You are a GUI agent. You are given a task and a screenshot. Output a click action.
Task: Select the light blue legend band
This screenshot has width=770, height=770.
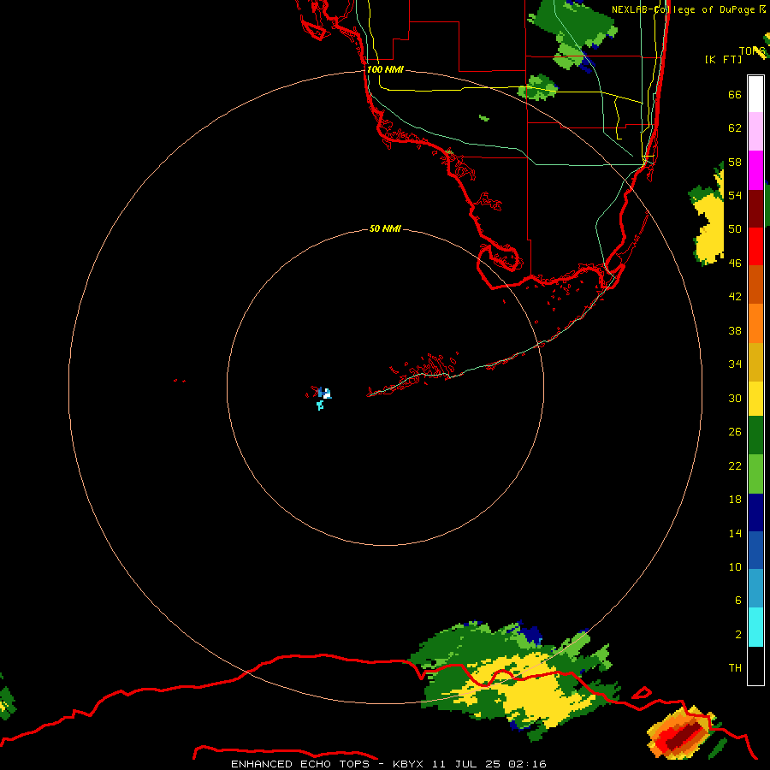pos(755,589)
